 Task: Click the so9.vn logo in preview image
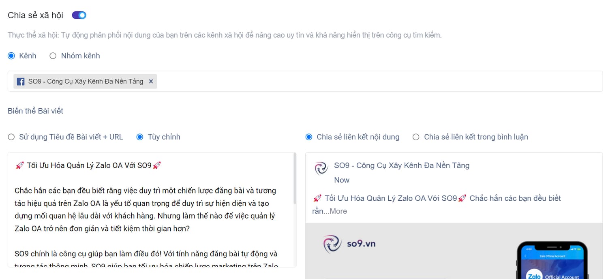pos(349,244)
